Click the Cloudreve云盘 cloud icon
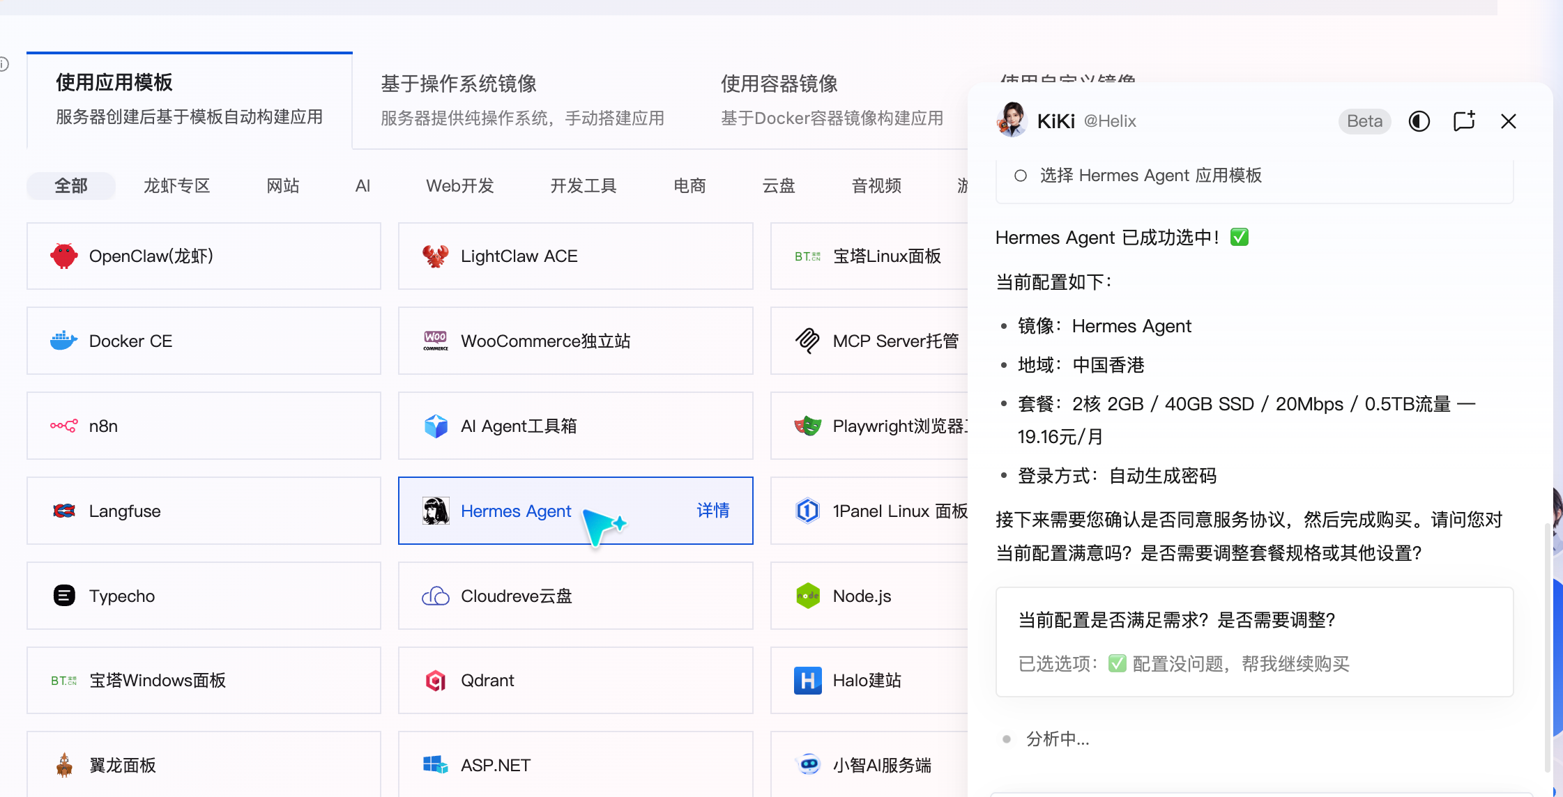Viewport: 1563px width, 797px height. click(x=435, y=596)
